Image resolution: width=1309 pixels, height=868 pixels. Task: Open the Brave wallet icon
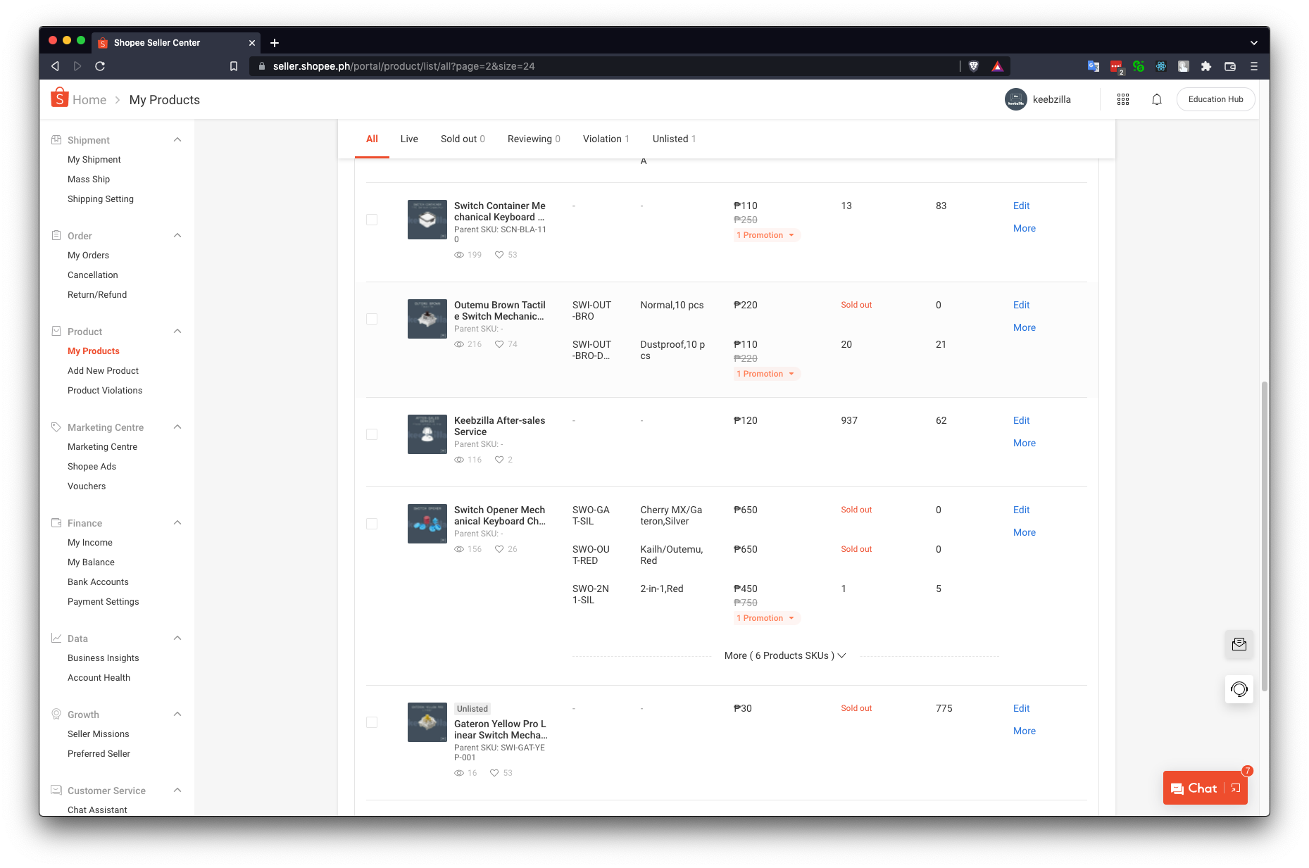1230,66
